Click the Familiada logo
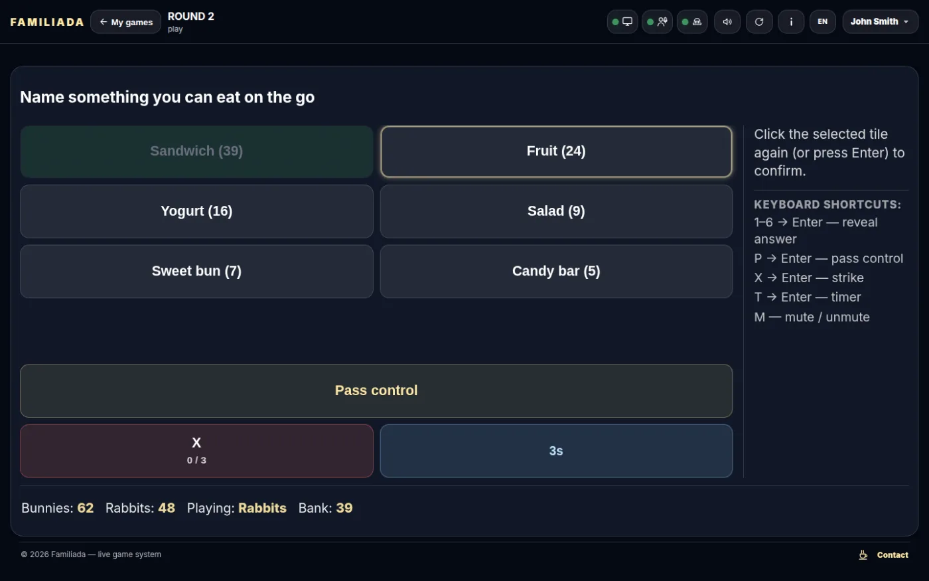Viewport: 929px width, 581px height. point(47,22)
